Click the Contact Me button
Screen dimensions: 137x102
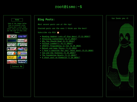point(17,66)
